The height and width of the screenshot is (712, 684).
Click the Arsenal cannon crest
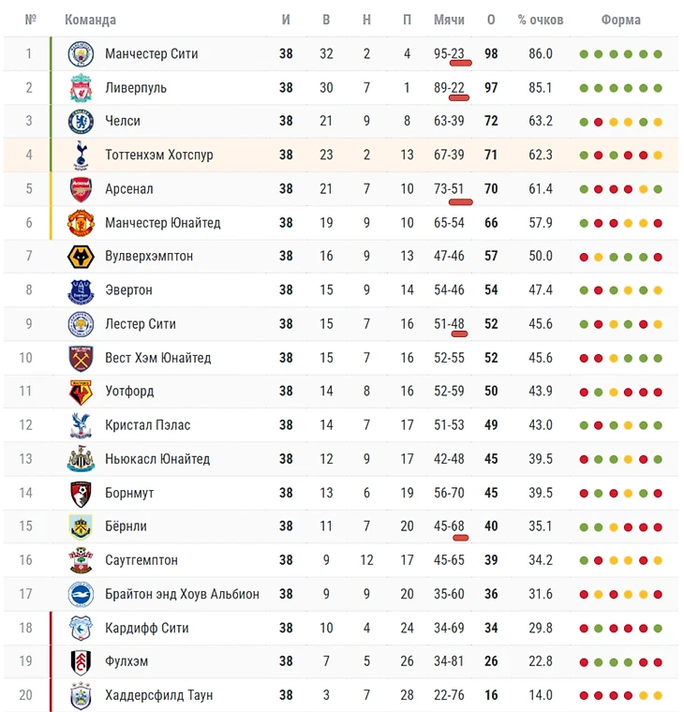[81, 189]
